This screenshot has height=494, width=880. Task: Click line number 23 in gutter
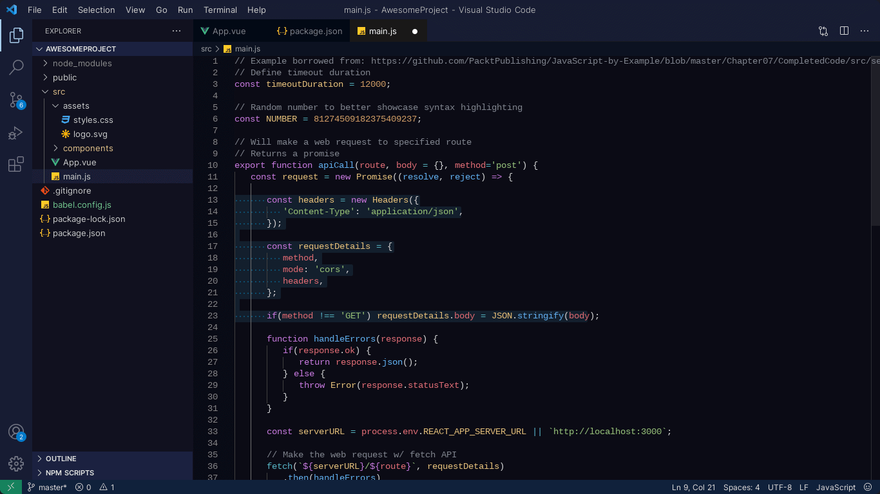click(213, 316)
